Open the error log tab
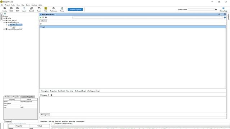Screen dimensions: 230x129 65,121
